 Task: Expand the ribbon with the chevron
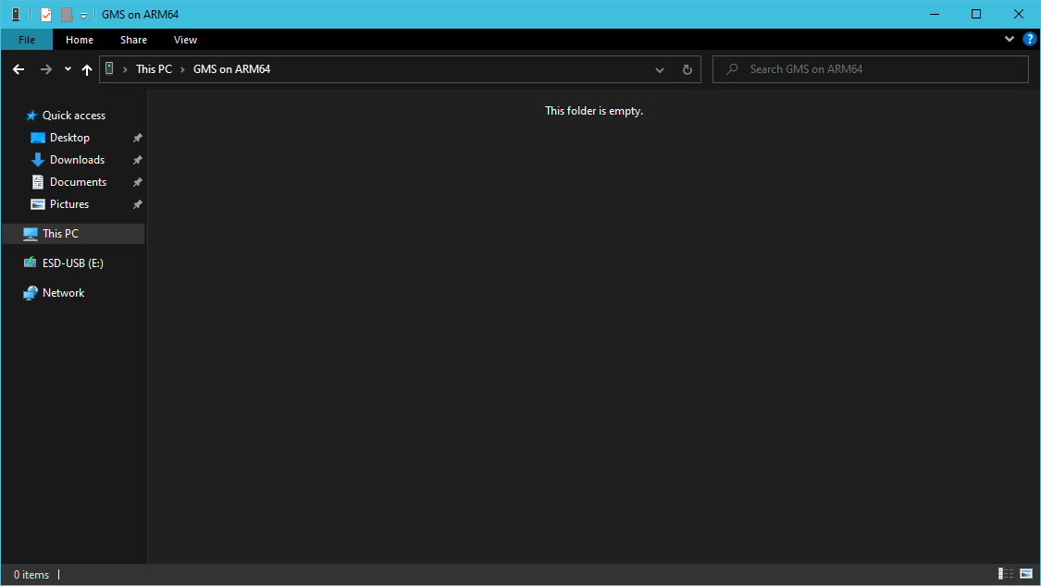pos(1010,39)
